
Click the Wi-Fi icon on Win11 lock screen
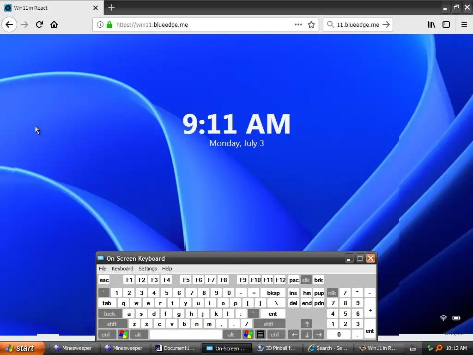click(443, 318)
